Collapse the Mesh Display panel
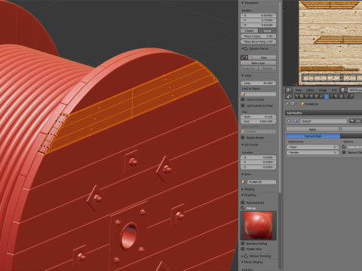Viewport: 362px width, 271px height. 243,262
